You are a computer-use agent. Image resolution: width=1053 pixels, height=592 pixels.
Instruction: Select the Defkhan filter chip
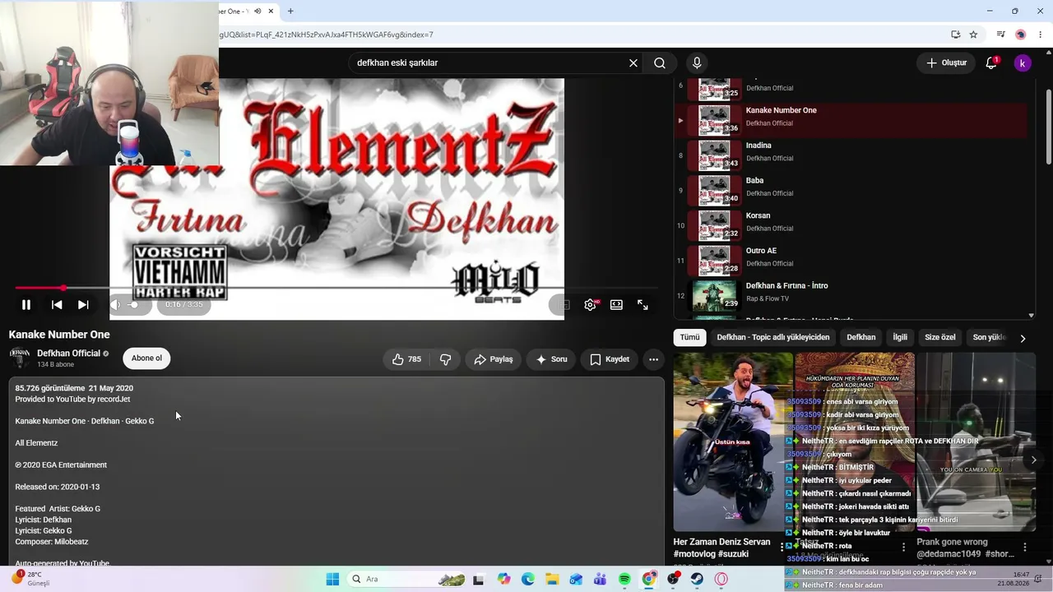[861, 337]
